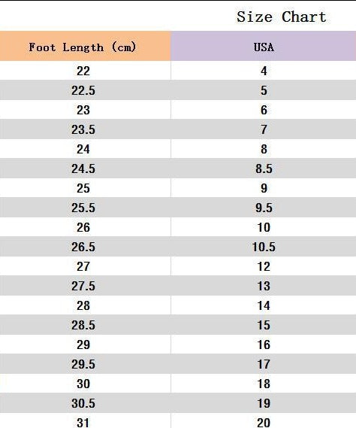
Task: Select foot length 23.5 cell
Action: pyautogui.click(x=86, y=129)
